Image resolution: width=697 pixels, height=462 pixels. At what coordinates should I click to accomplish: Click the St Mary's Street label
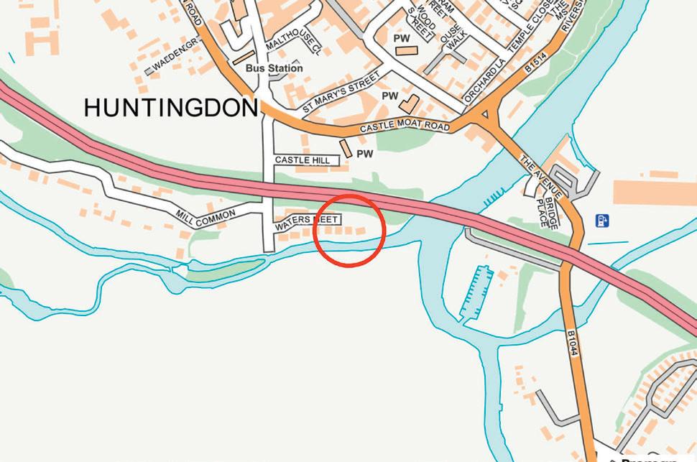[x=341, y=92]
